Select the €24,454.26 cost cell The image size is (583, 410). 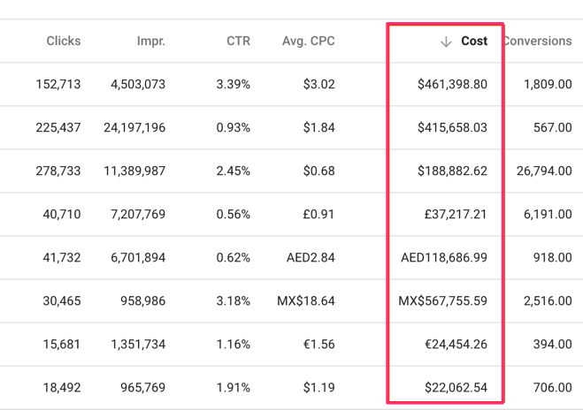coord(456,345)
